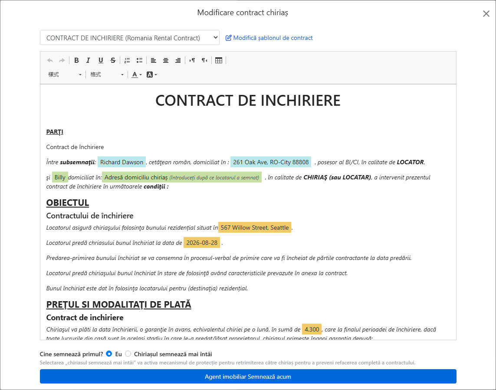Click the Billy tenant name field
Image resolution: width=496 pixels, height=390 pixels.
(60, 177)
